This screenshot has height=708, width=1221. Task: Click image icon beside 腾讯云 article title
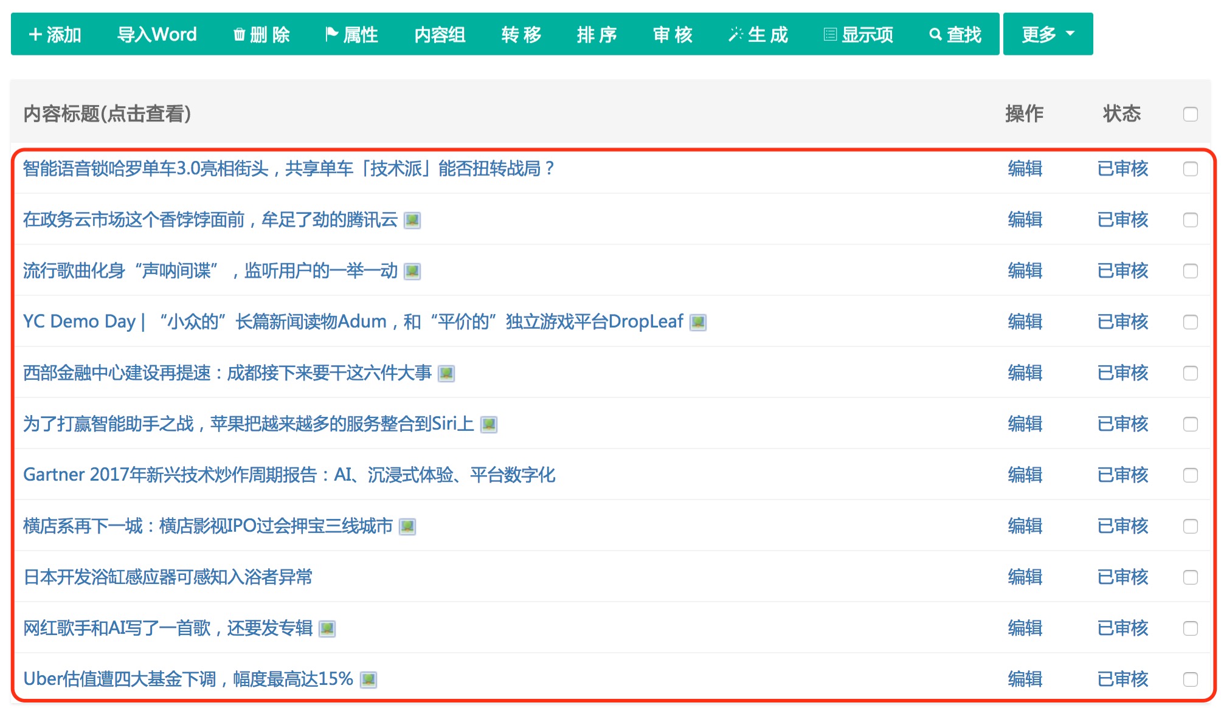412,220
